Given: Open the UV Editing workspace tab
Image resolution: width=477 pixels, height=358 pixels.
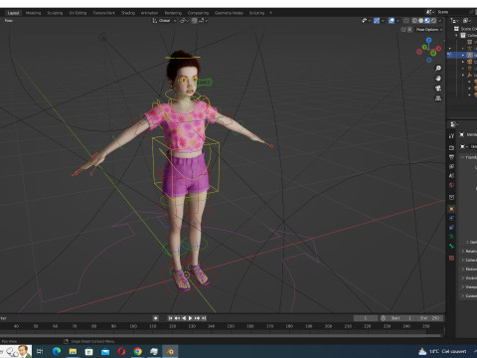Looking at the screenshot, I should tap(78, 13).
